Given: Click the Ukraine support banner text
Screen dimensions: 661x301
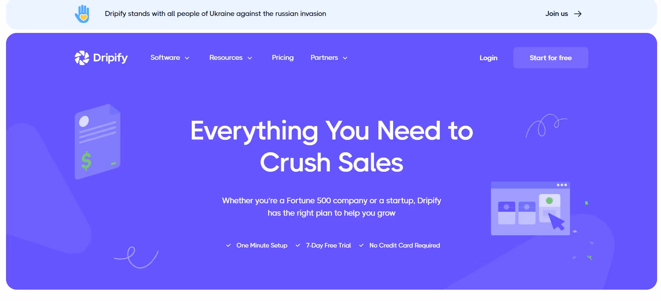Looking at the screenshot, I should (x=215, y=14).
